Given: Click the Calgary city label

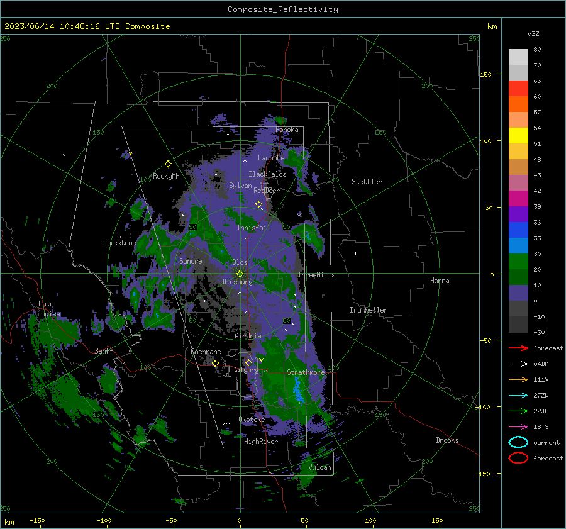Looking at the screenshot, I should pos(245,370).
